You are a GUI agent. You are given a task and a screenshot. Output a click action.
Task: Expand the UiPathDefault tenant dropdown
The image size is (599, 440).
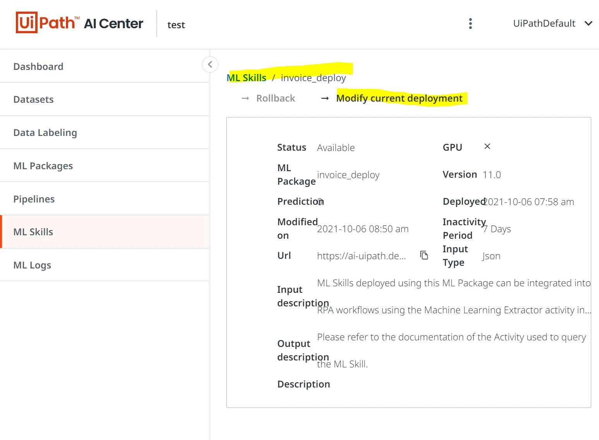tap(553, 24)
